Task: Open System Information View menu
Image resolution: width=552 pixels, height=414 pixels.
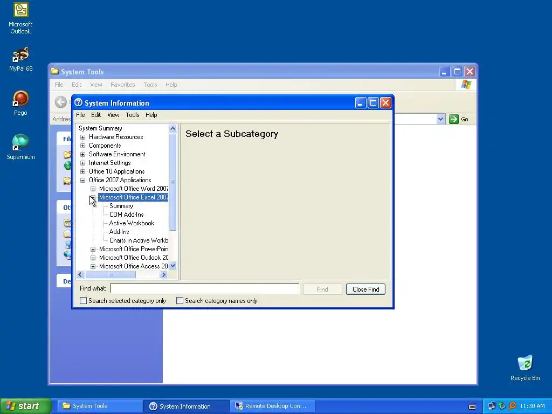Action: 113,115
